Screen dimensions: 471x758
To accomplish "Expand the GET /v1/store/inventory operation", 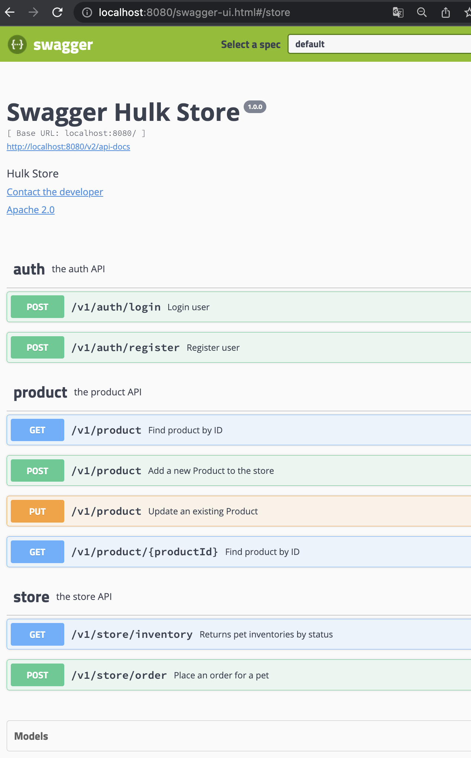I will 132,635.
